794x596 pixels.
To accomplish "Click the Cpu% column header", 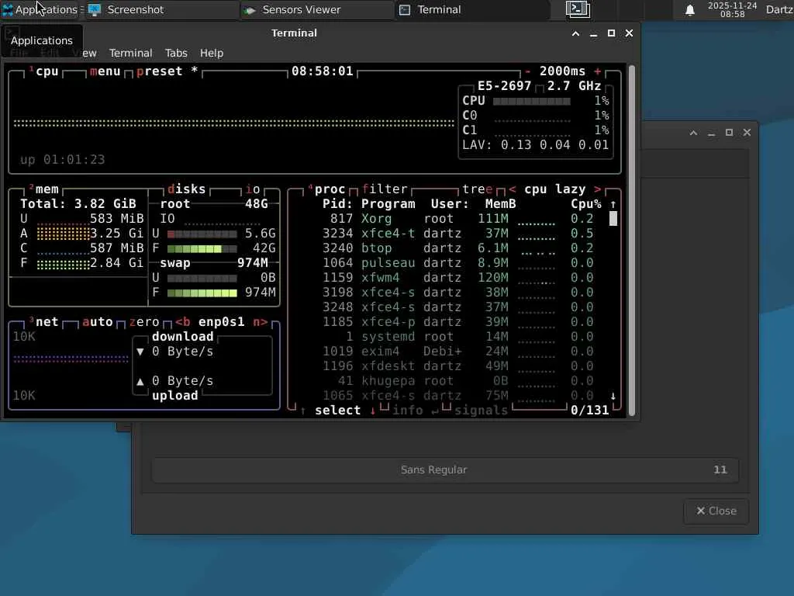I will (x=586, y=204).
